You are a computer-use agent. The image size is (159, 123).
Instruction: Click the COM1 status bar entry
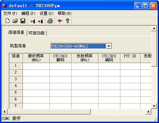click(x=6, y=119)
